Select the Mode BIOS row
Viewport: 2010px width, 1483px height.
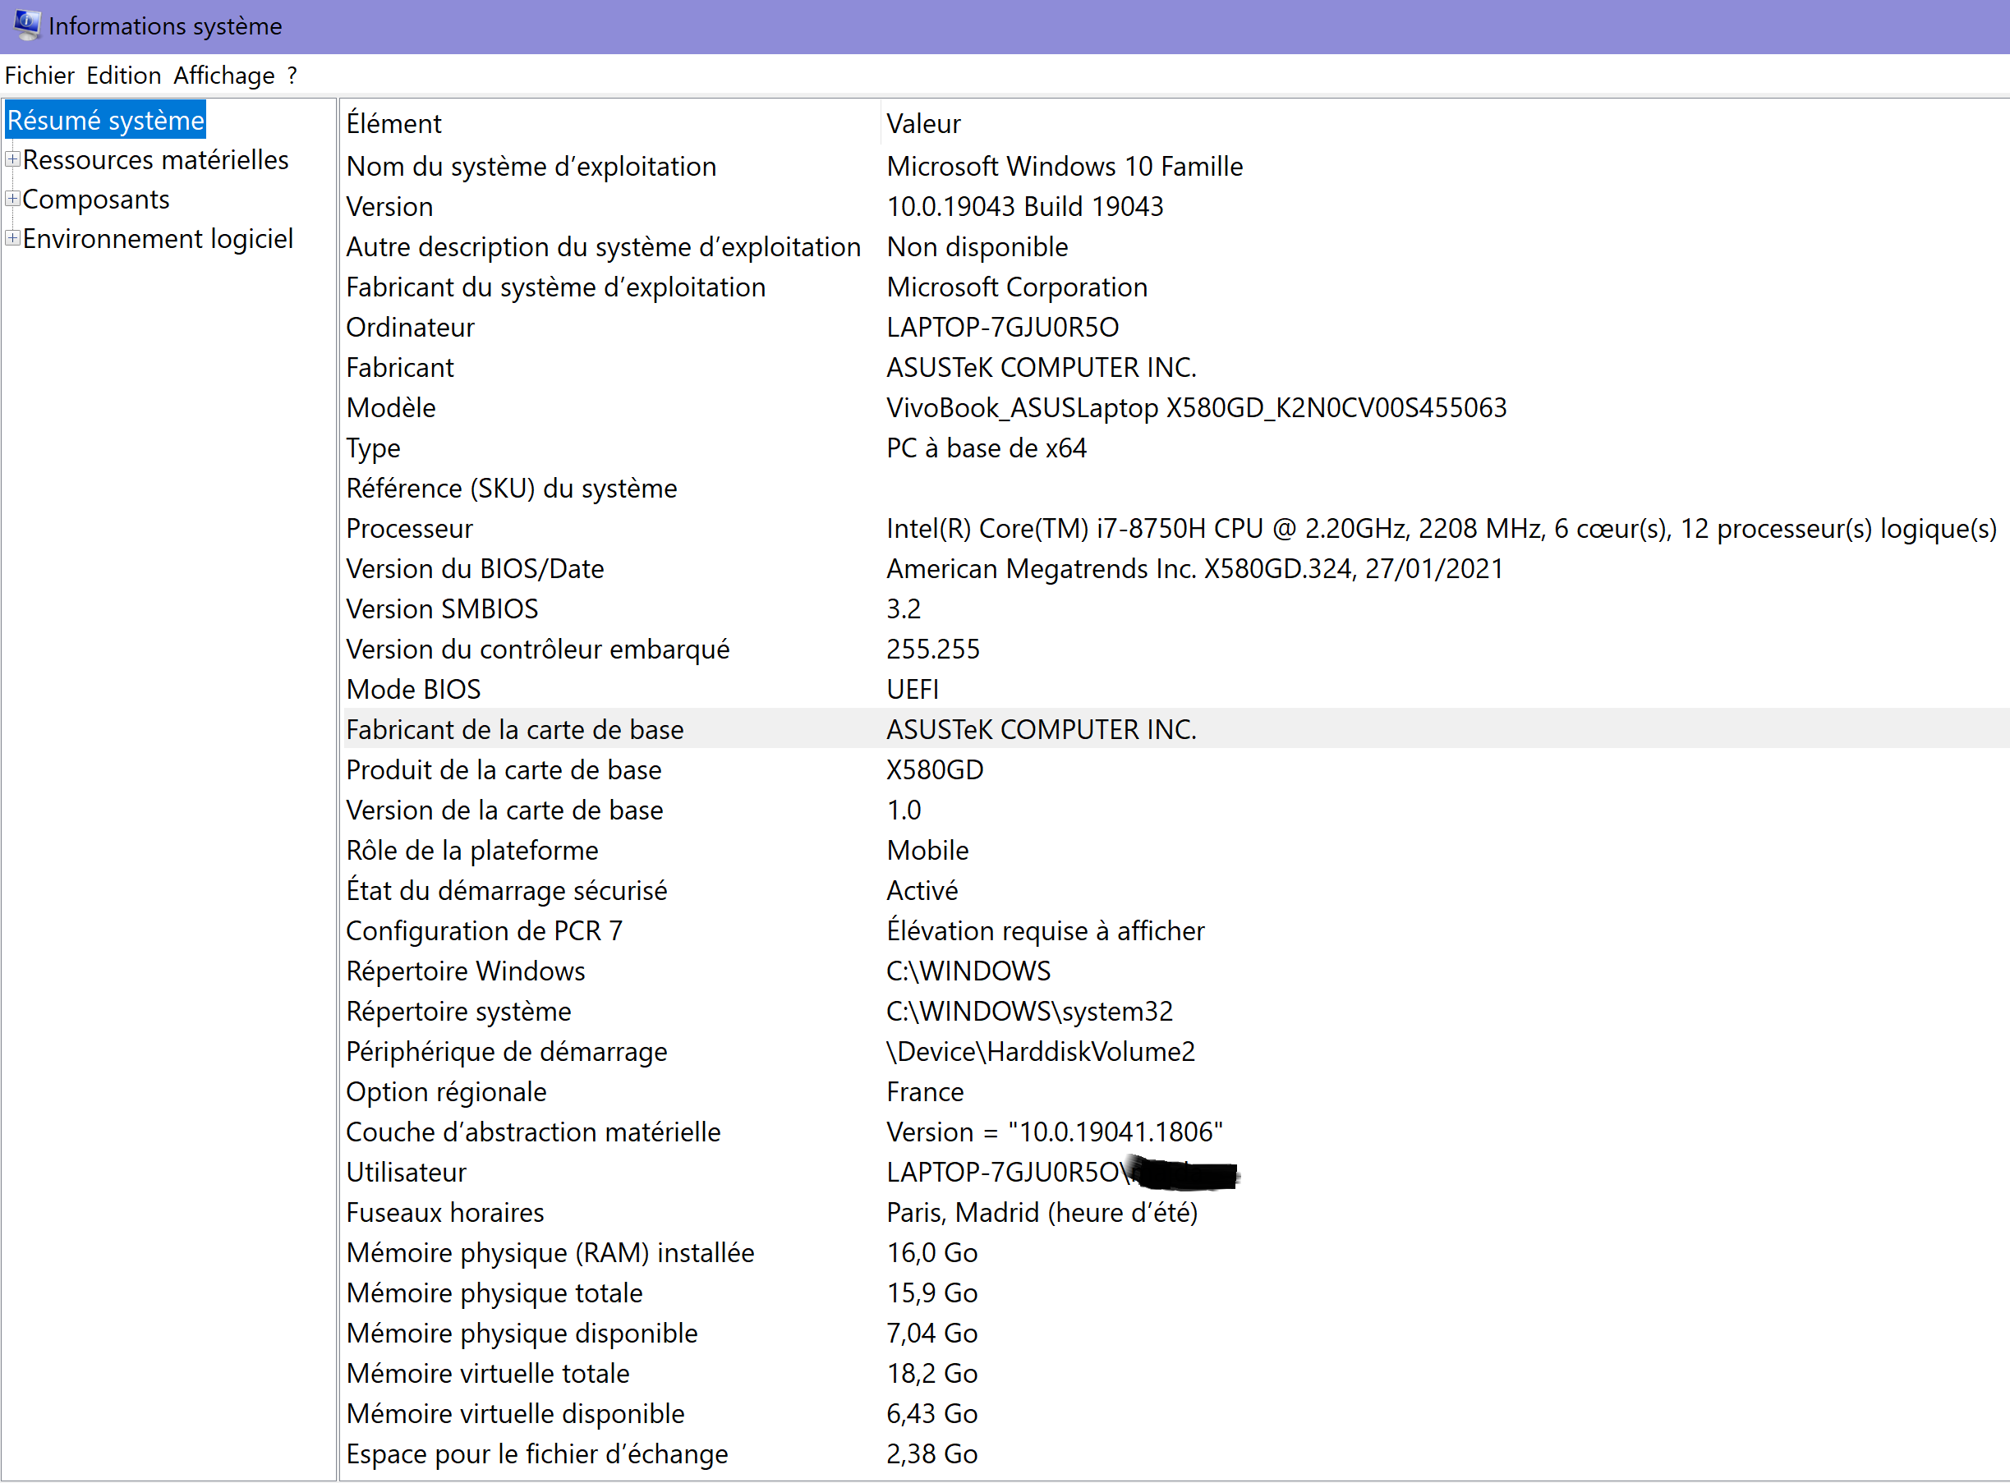point(414,691)
